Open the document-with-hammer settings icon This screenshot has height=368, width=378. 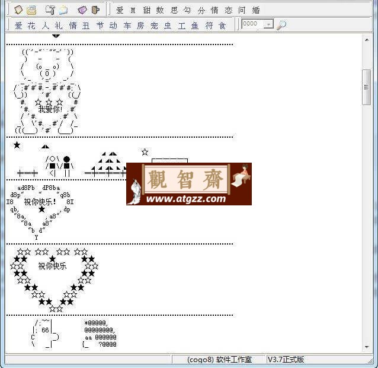(x=50, y=9)
